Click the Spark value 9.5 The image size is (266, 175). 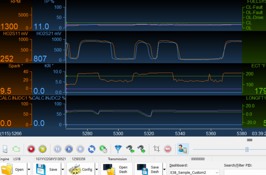tap(6, 91)
